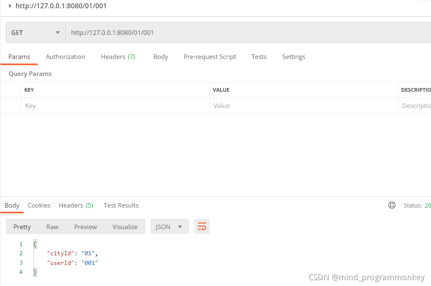431x286 pixels.
Task: Click line number 4 in the response gutter
Action: coord(21,272)
